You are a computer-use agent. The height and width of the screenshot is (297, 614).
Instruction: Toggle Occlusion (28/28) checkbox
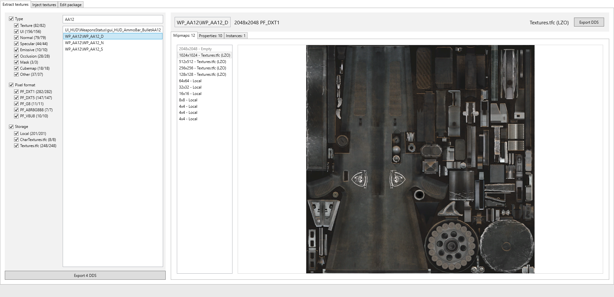click(x=16, y=56)
